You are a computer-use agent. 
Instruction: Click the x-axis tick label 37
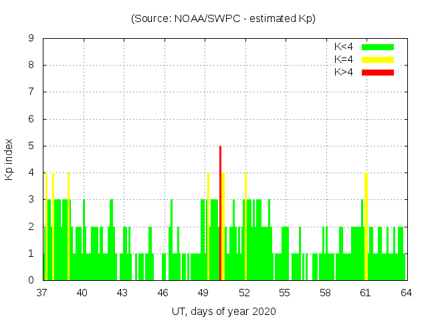click(43, 292)
